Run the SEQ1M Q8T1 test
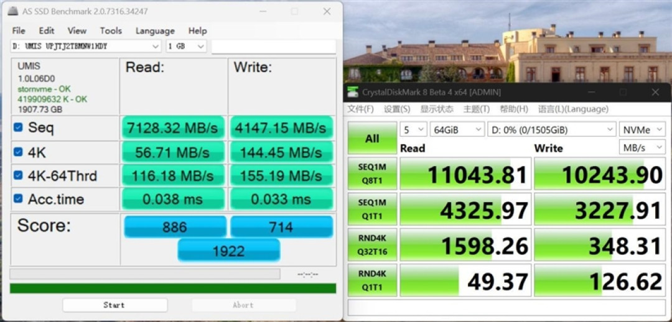The height and width of the screenshot is (322, 672). [x=372, y=174]
